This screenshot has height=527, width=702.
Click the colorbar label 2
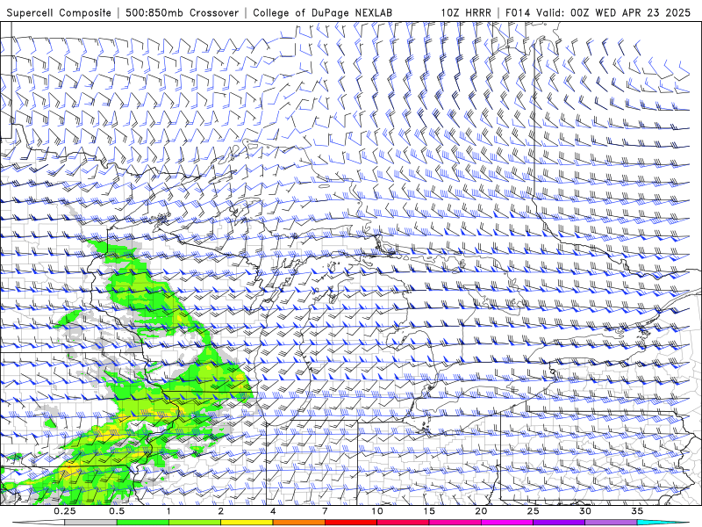(221, 511)
